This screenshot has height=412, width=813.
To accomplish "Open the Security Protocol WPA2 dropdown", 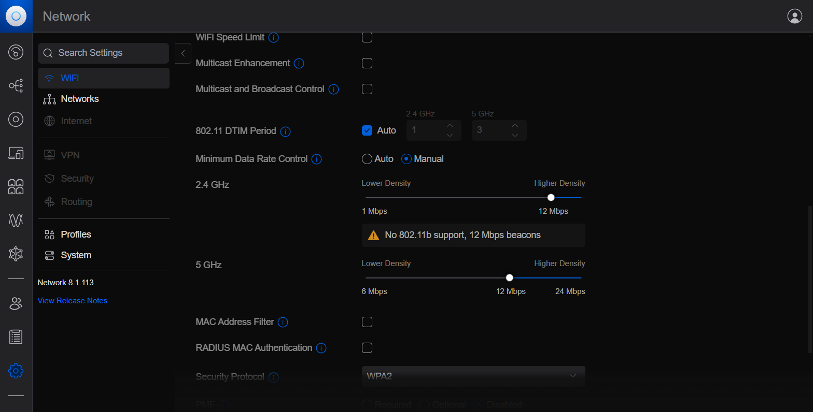I will click(x=473, y=376).
